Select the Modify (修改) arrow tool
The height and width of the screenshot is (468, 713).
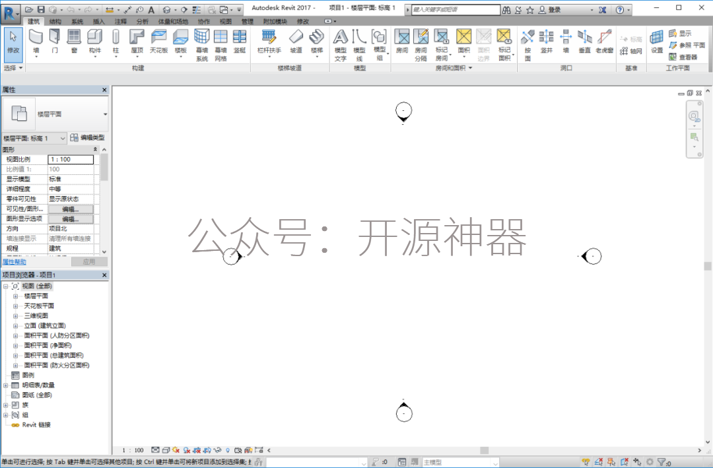click(x=13, y=45)
